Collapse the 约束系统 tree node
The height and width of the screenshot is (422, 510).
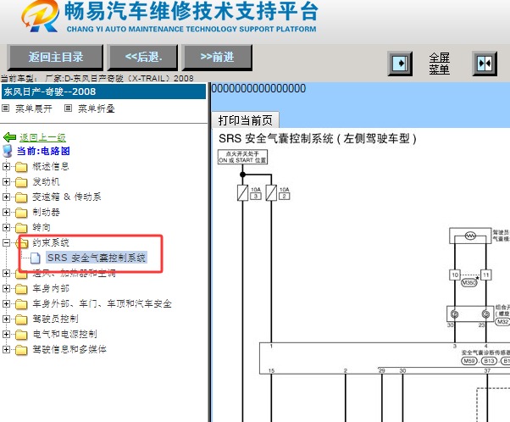(x=6, y=242)
